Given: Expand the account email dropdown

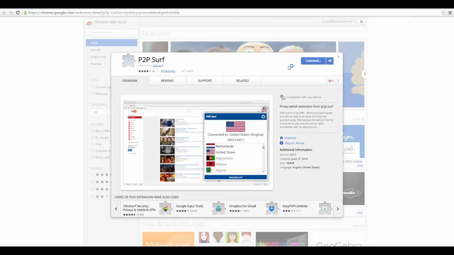Looking at the screenshot, I should point(338,22).
